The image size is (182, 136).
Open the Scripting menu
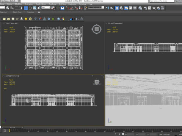[x=82, y=4]
